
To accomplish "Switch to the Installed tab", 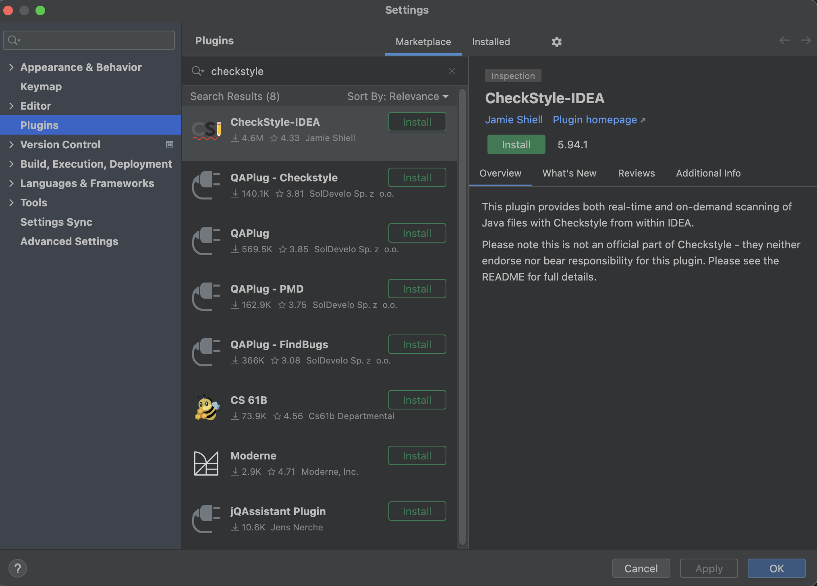I will pos(491,42).
